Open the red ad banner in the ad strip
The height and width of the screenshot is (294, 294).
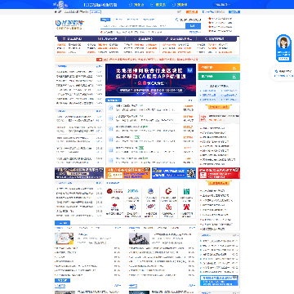(219, 173)
